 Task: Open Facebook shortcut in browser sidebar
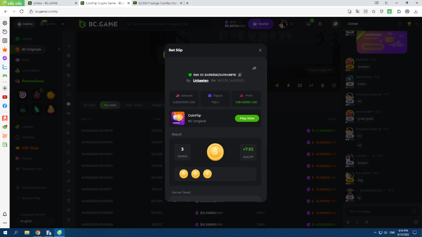coord(5,106)
